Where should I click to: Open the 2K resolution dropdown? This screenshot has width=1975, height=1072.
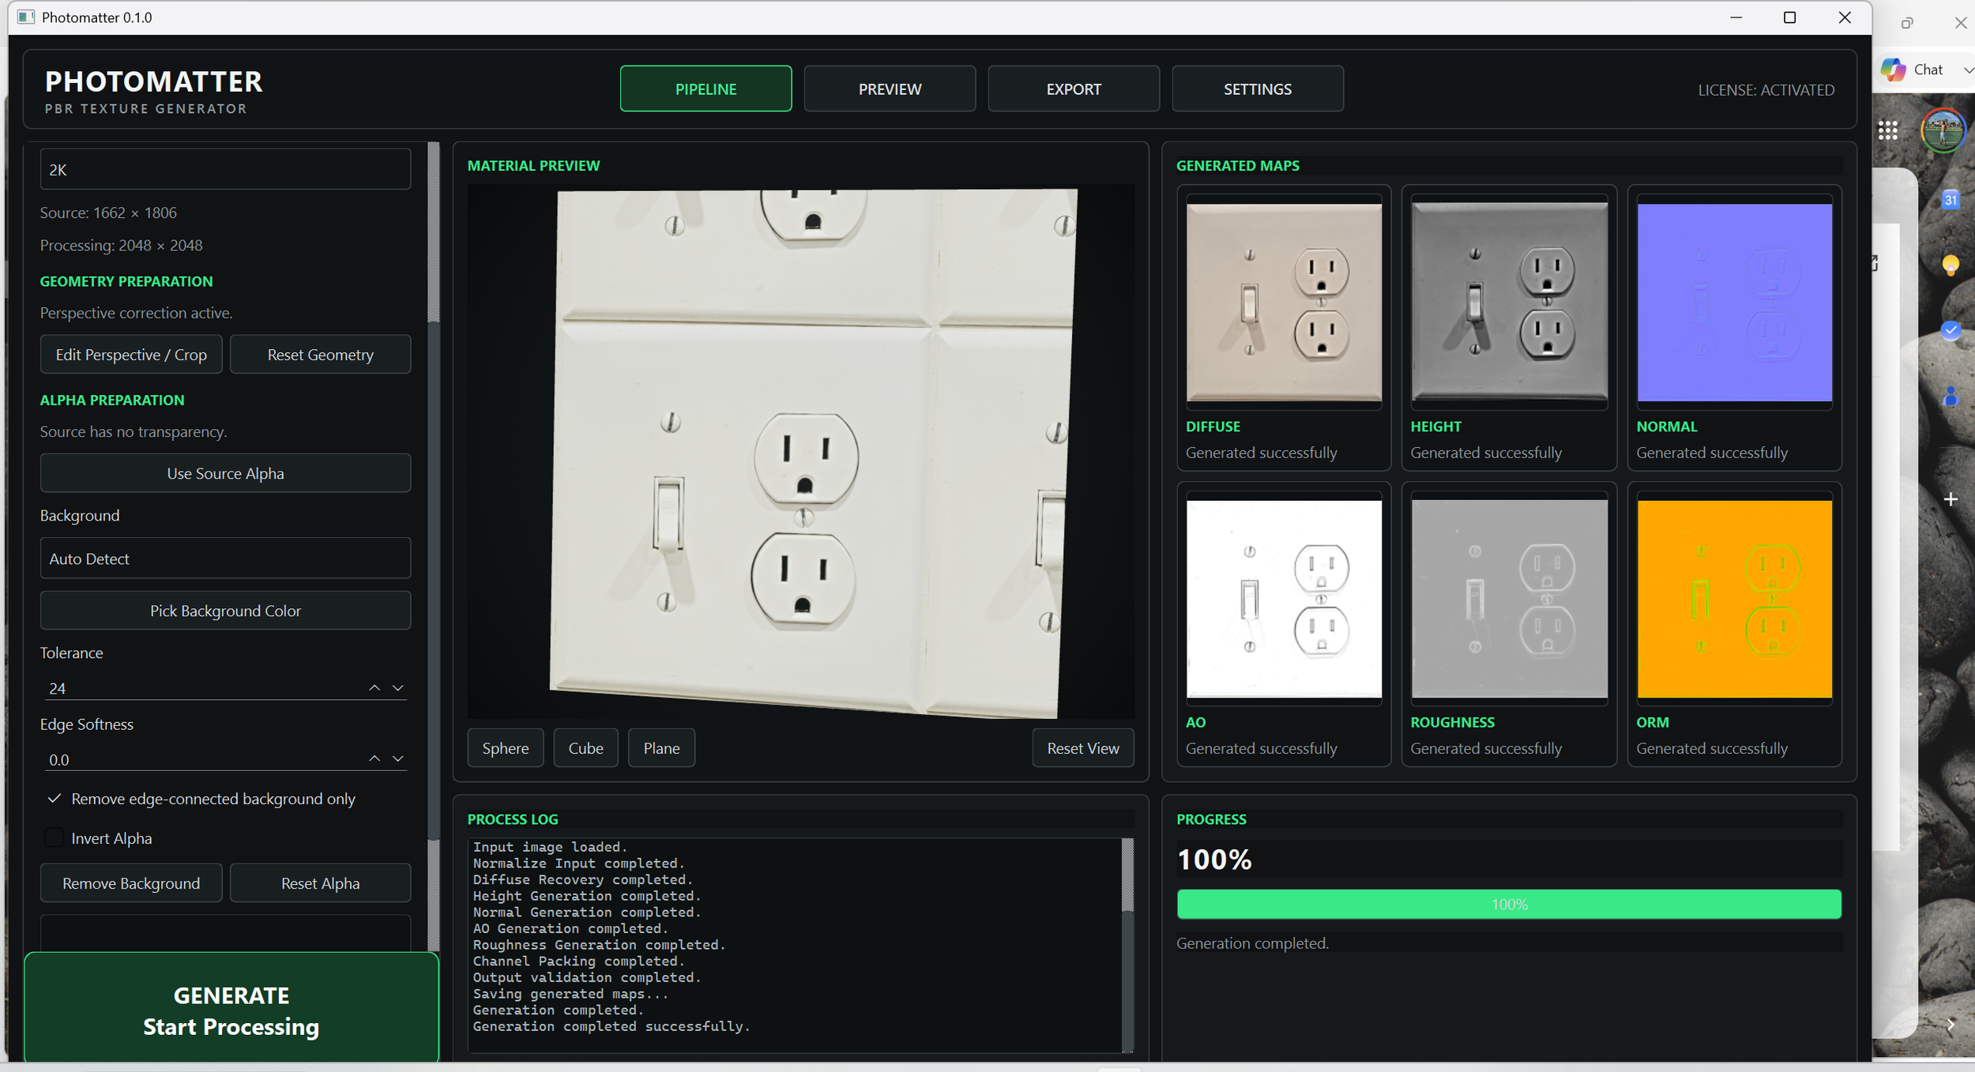point(225,169)
